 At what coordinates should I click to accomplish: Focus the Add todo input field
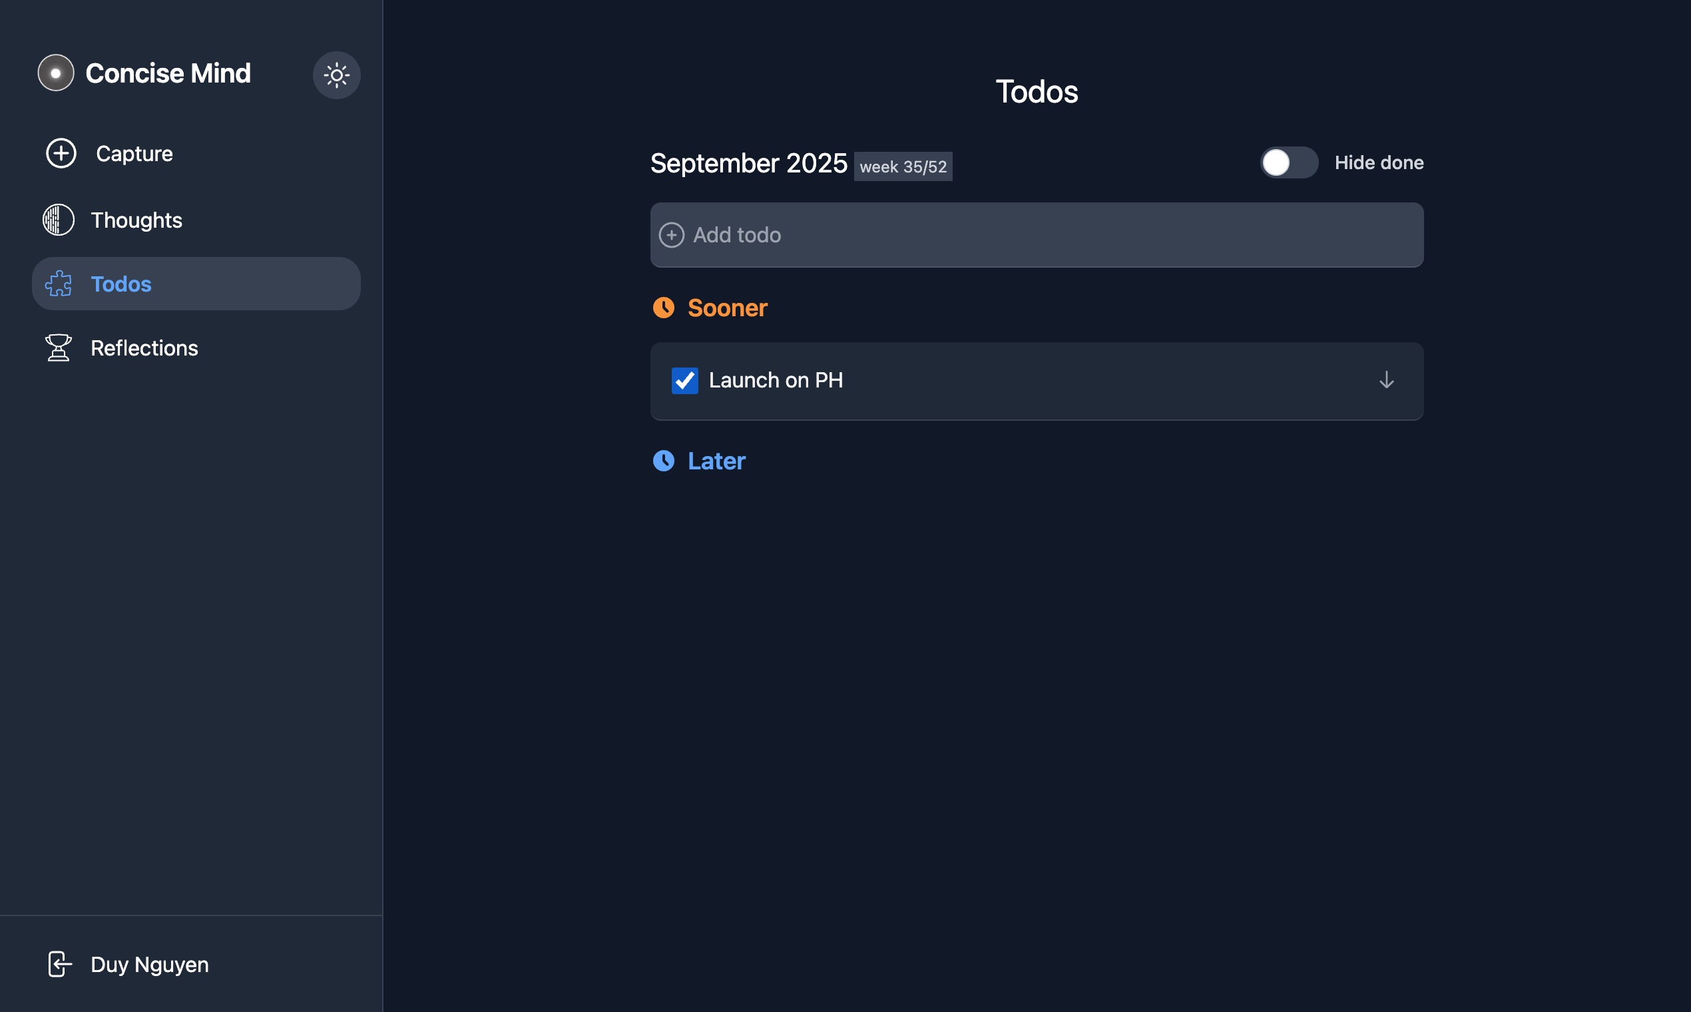1037,235
